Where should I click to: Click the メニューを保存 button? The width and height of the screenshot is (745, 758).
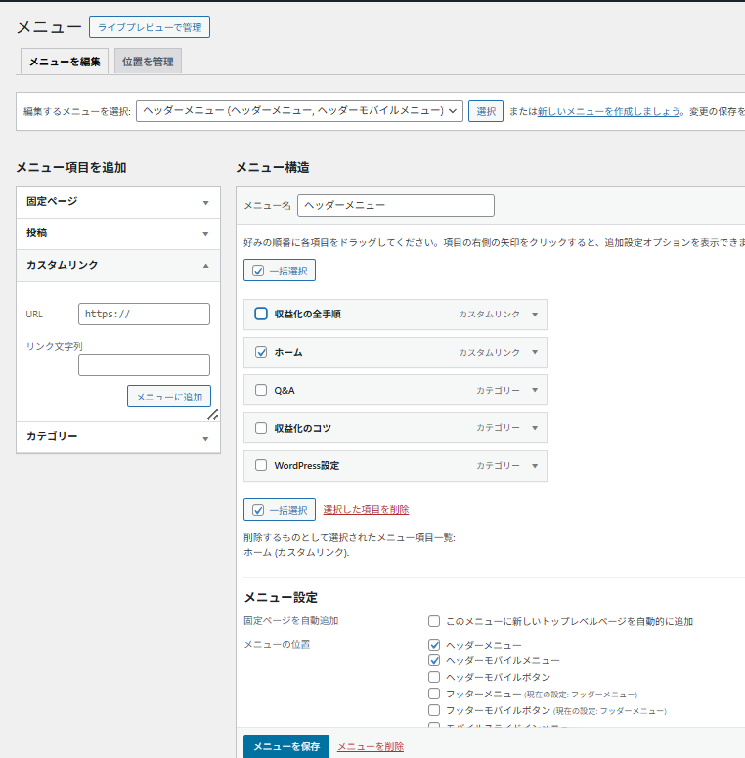[x=285, y=746]
